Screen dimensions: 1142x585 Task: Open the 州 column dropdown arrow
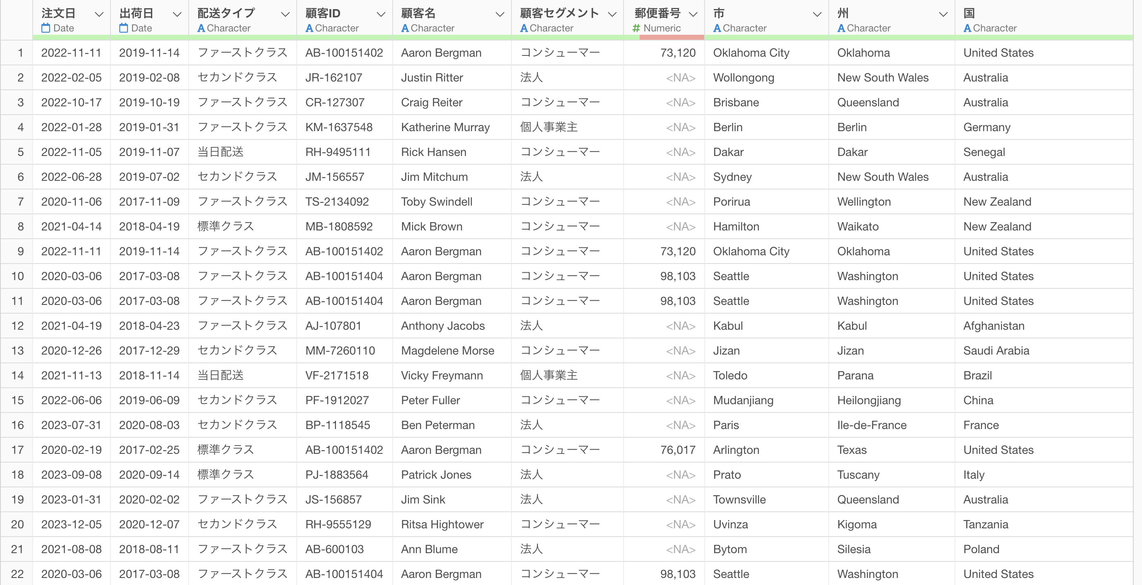[943, 14]
